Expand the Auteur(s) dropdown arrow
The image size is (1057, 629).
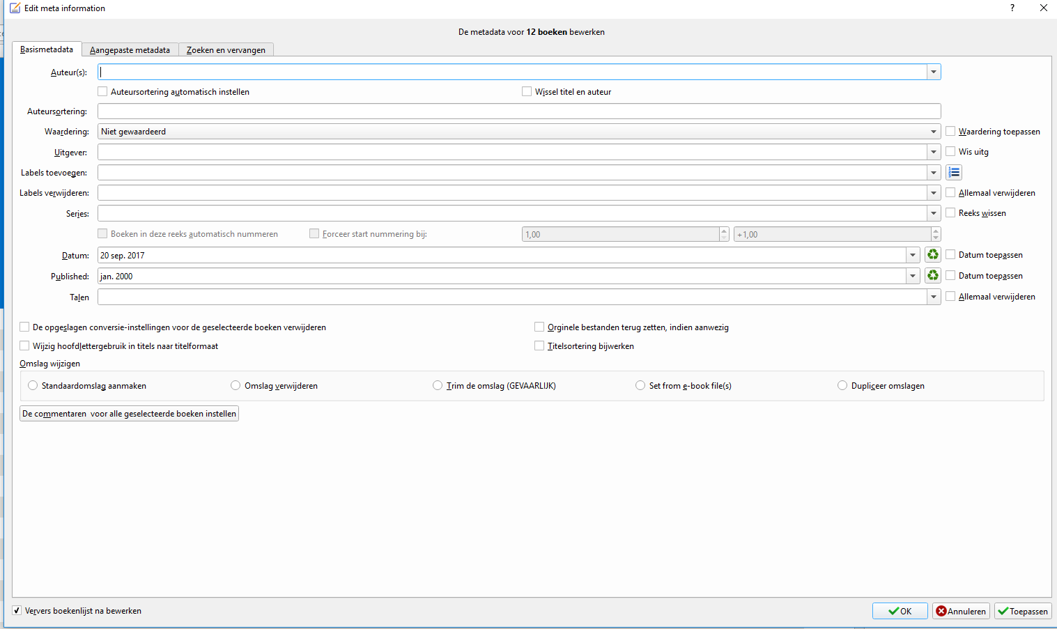(934, 72)
